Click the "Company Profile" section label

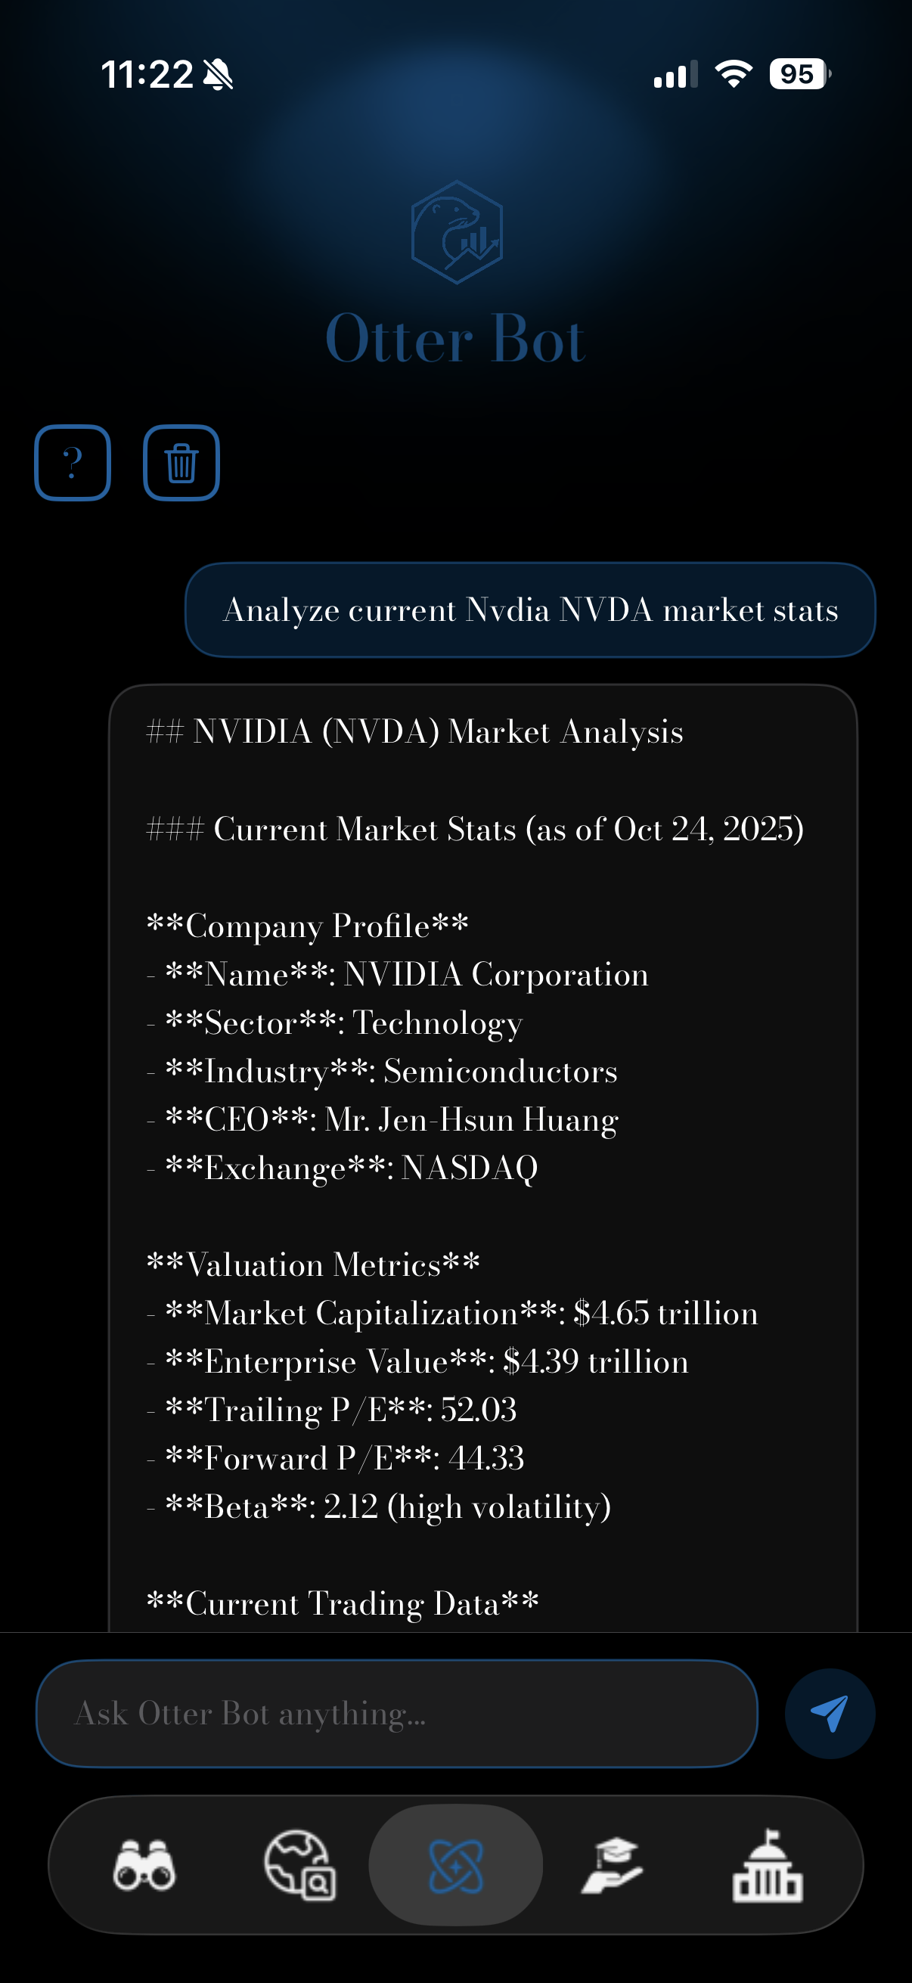pyautogui.click(x=307, y=925)
